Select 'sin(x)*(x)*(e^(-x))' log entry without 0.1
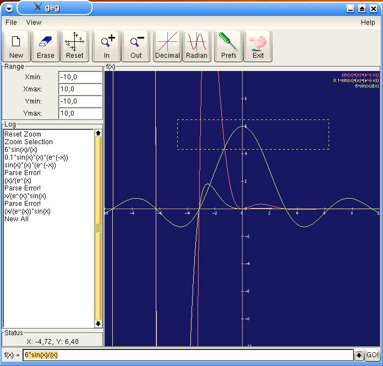 point(30,165)
